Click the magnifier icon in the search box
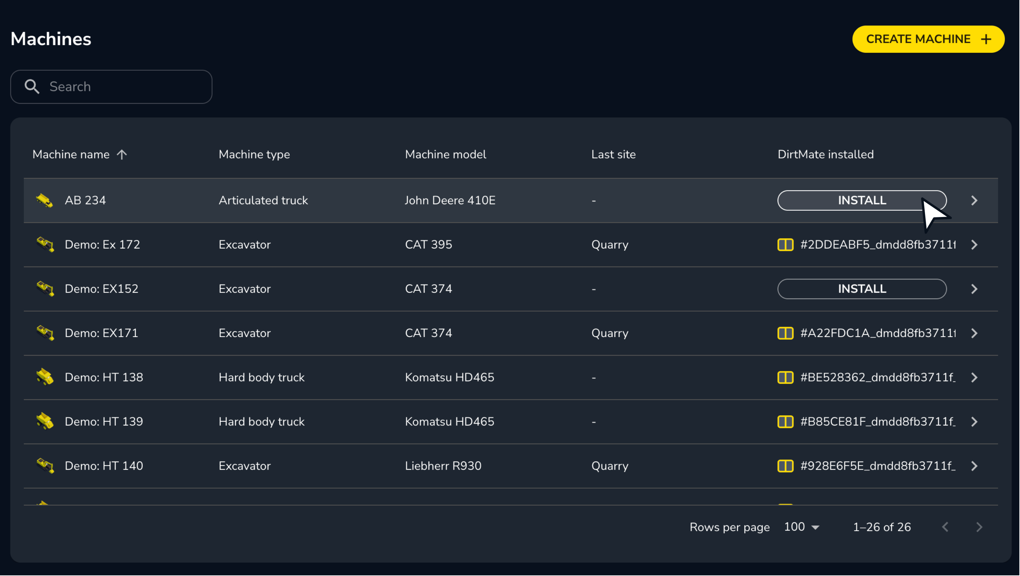Viewport: 1020px width, 576px height. click(32, 87)
